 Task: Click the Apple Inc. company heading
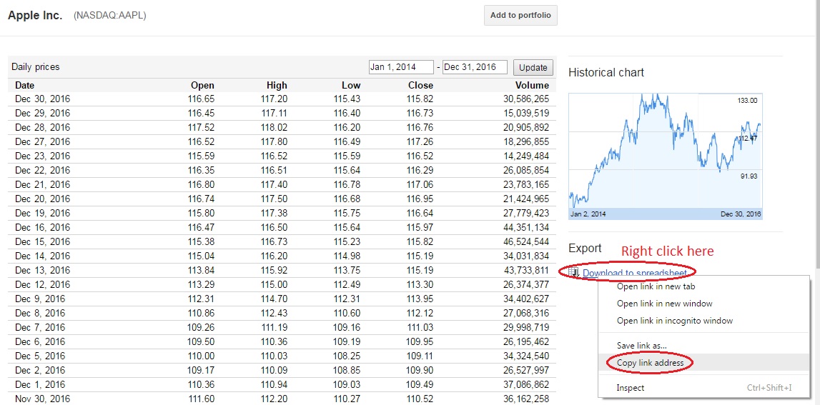pyautogui.click(x=35, y=15)
